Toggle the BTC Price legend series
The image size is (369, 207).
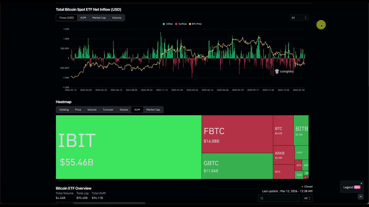click(x=195, y=24)
